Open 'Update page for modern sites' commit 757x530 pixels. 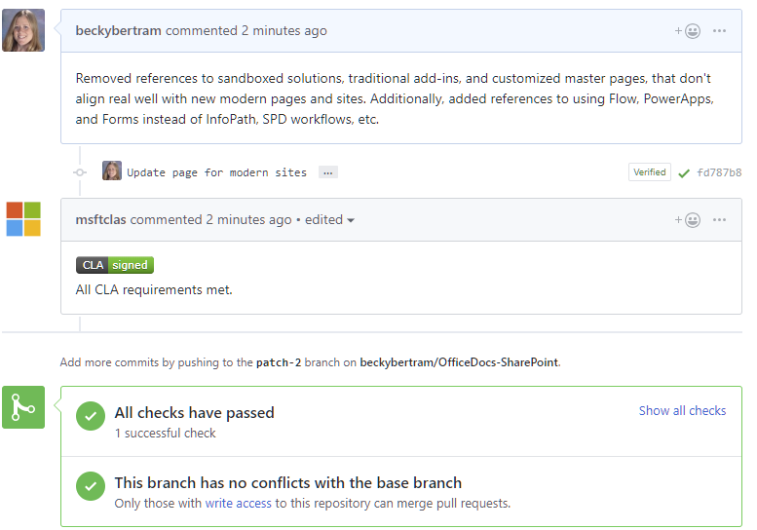216,172
